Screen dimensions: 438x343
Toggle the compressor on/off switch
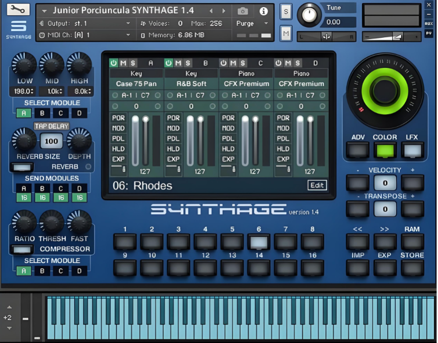click(x=22, y=249)
